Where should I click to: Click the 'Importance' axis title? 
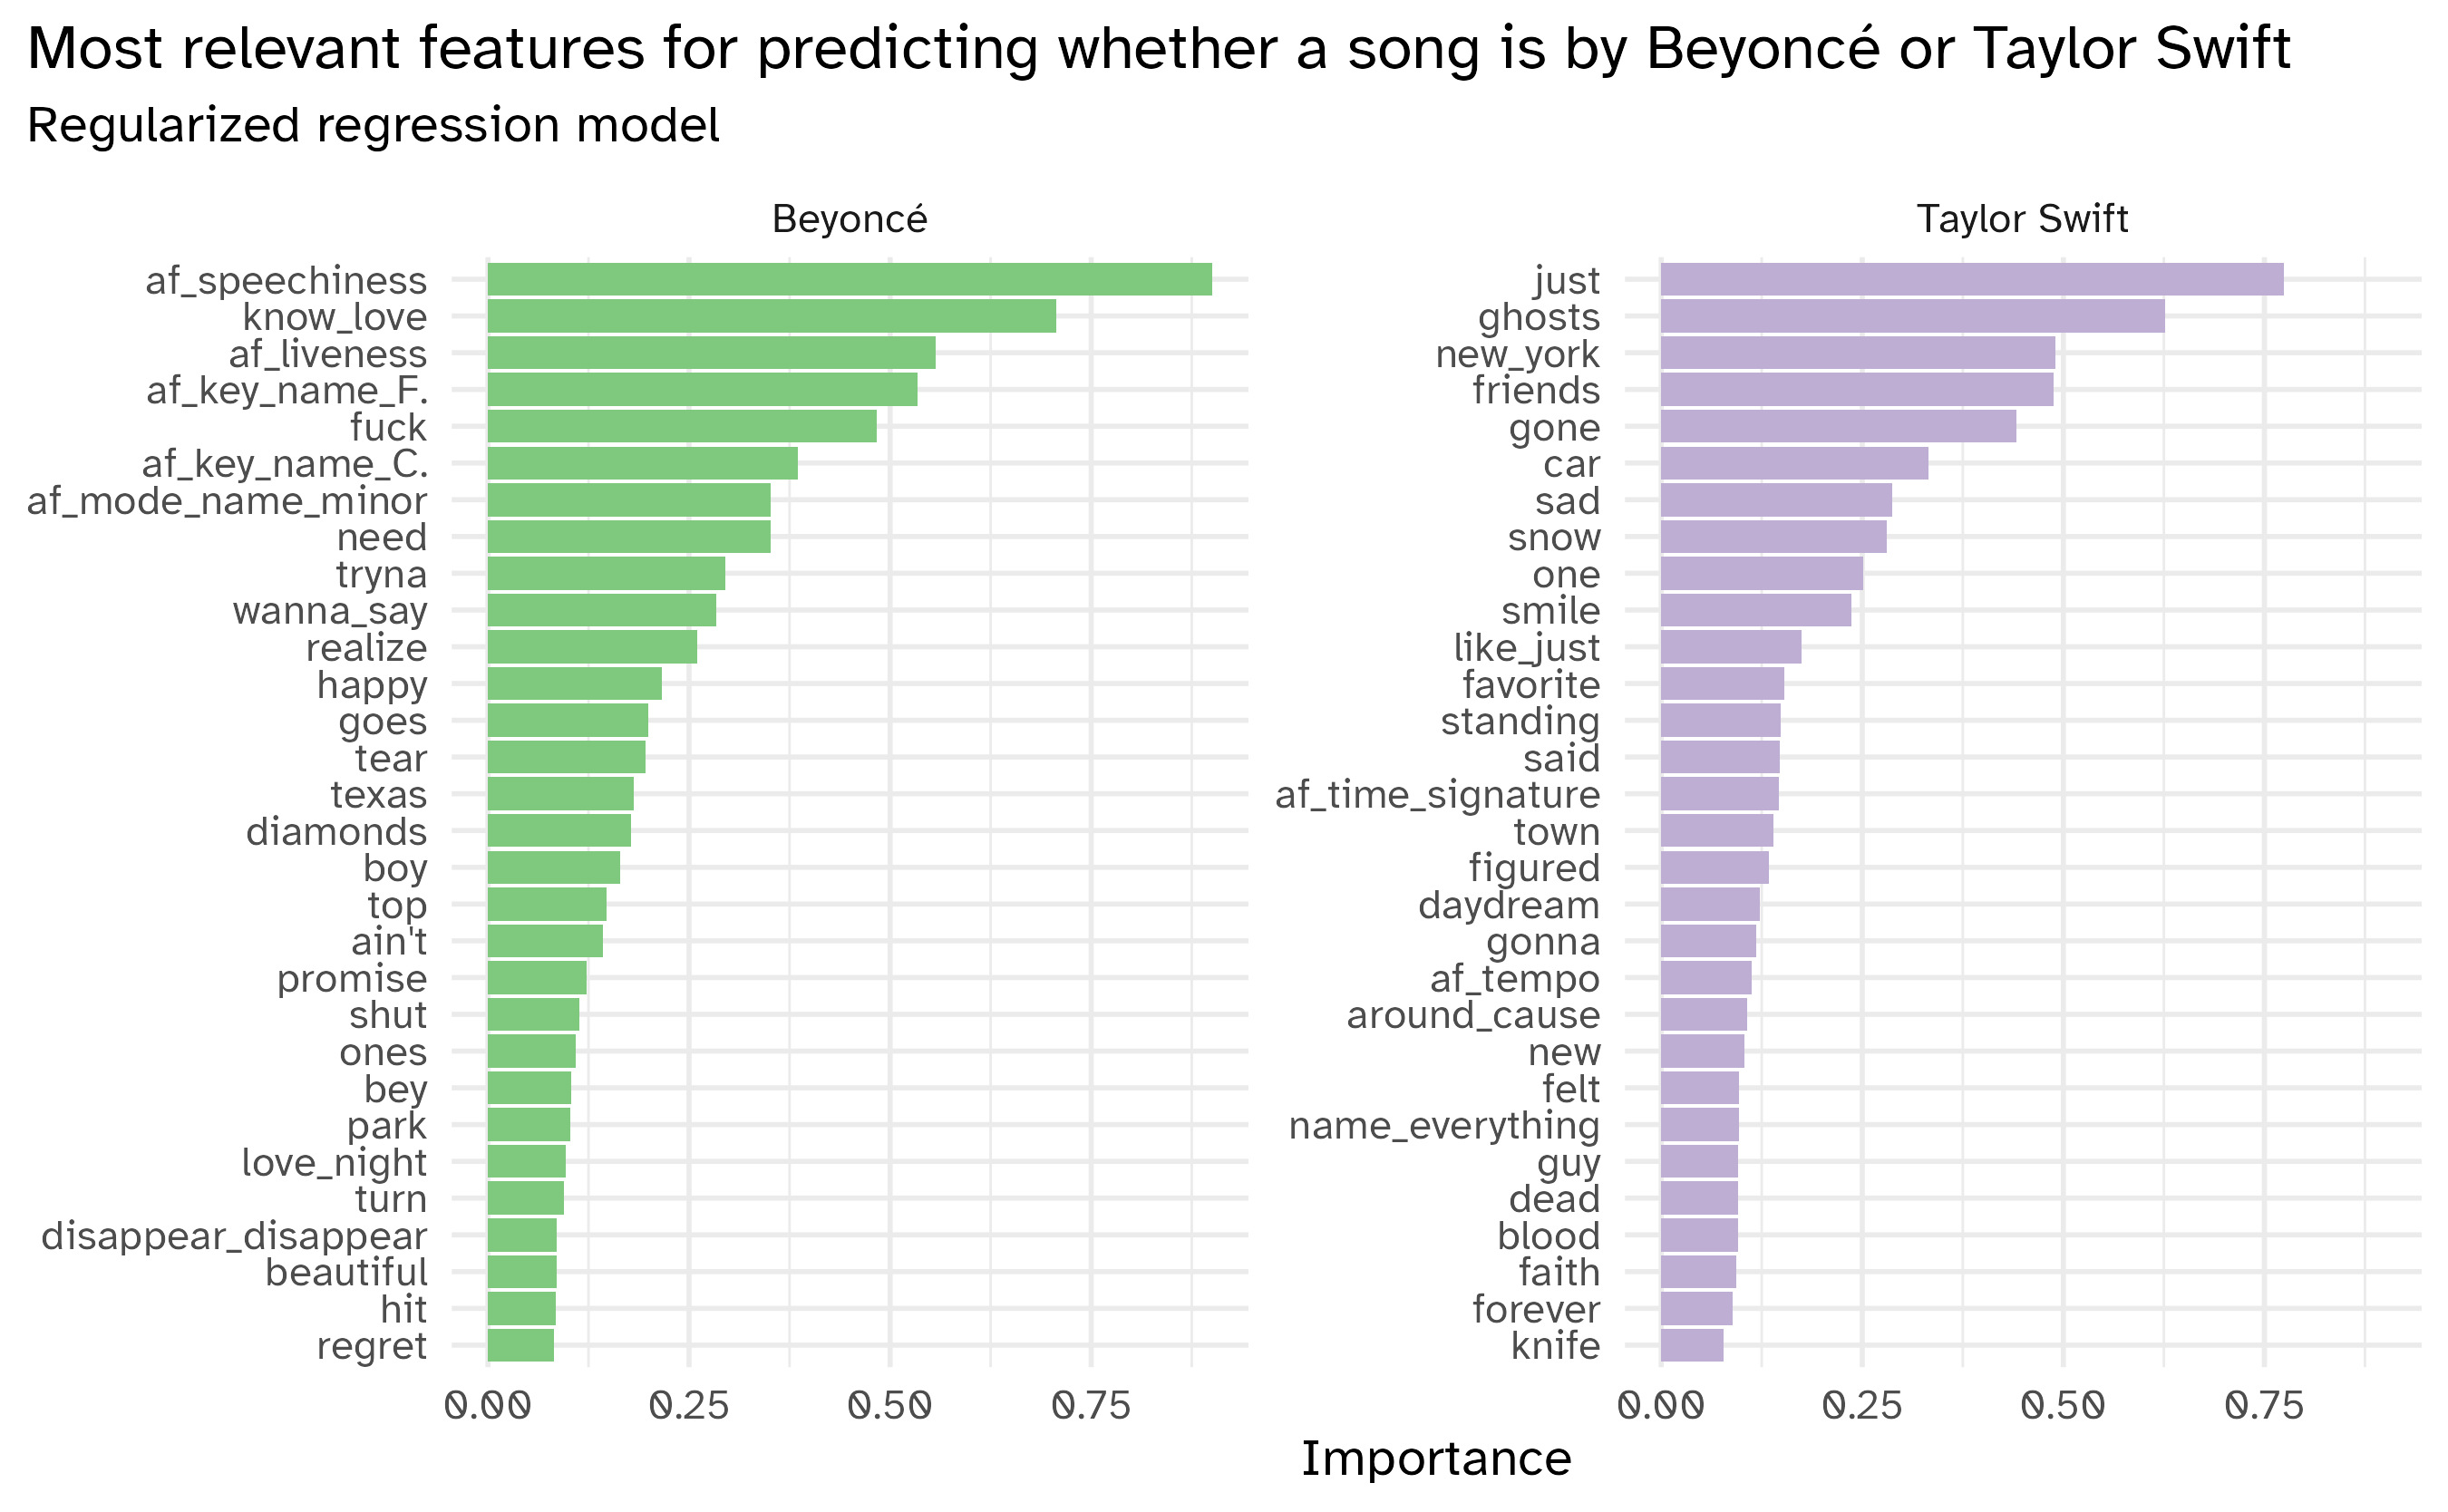coord(1435,1459)
